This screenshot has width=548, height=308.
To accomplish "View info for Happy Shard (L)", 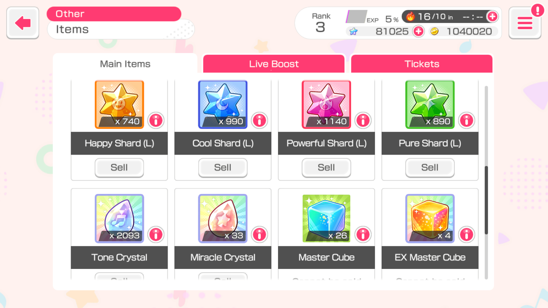I will [x=156, y=120].
